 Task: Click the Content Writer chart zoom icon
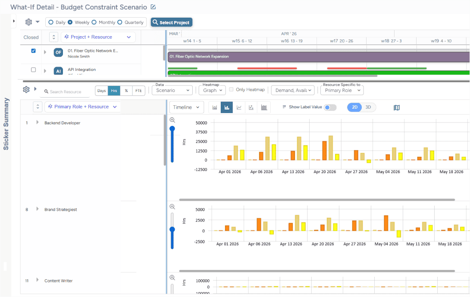point(172,278)
